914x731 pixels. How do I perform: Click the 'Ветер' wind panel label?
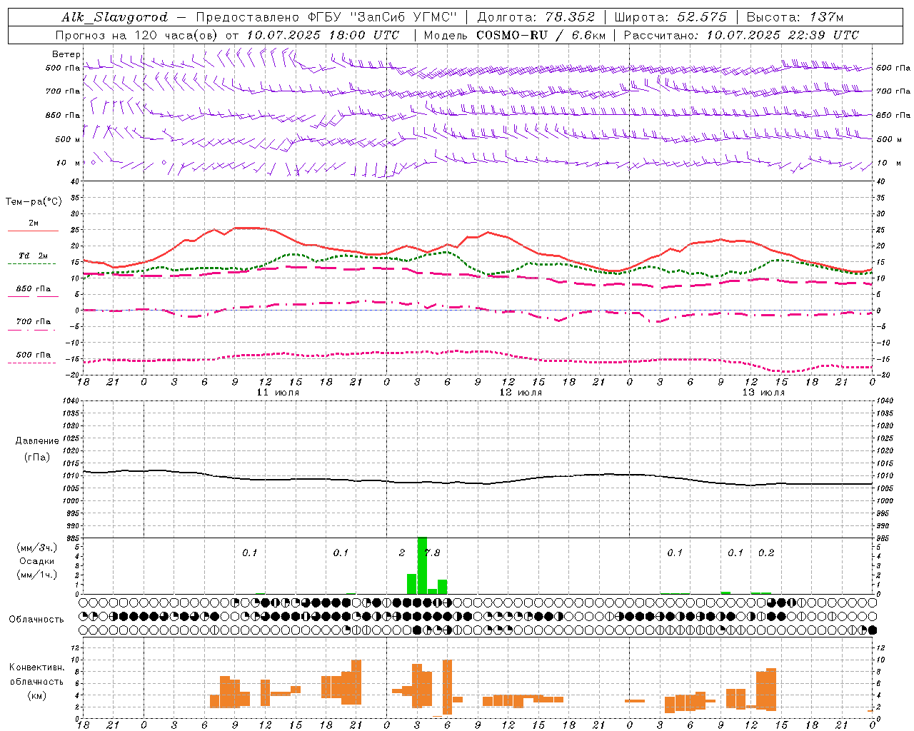66,54
